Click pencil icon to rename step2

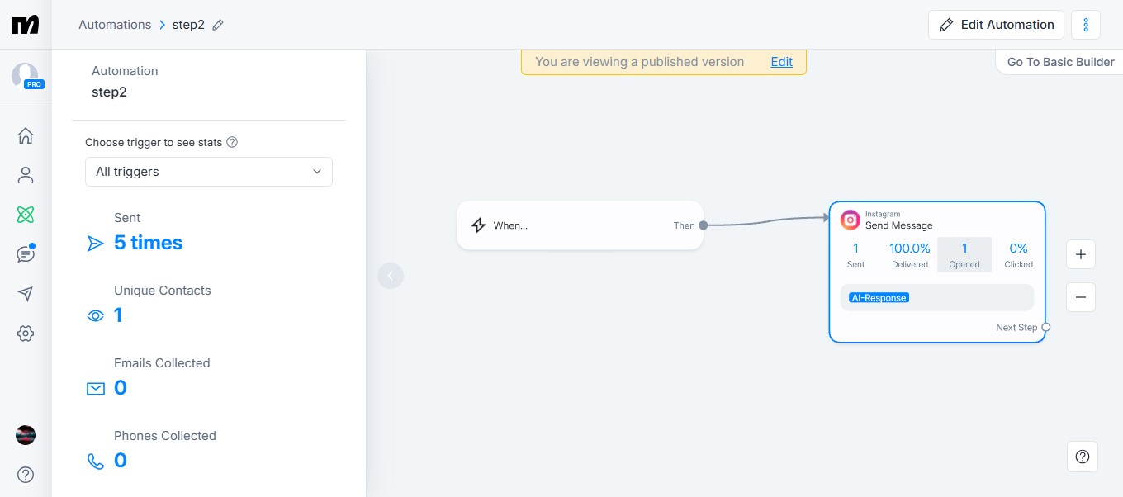[218, 25]
